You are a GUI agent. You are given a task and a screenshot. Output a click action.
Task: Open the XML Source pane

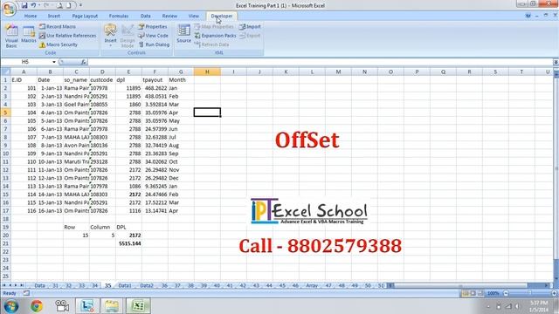pos(183,34)
